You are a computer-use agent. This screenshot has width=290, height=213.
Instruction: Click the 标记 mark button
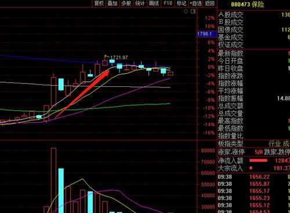point(182,3)
